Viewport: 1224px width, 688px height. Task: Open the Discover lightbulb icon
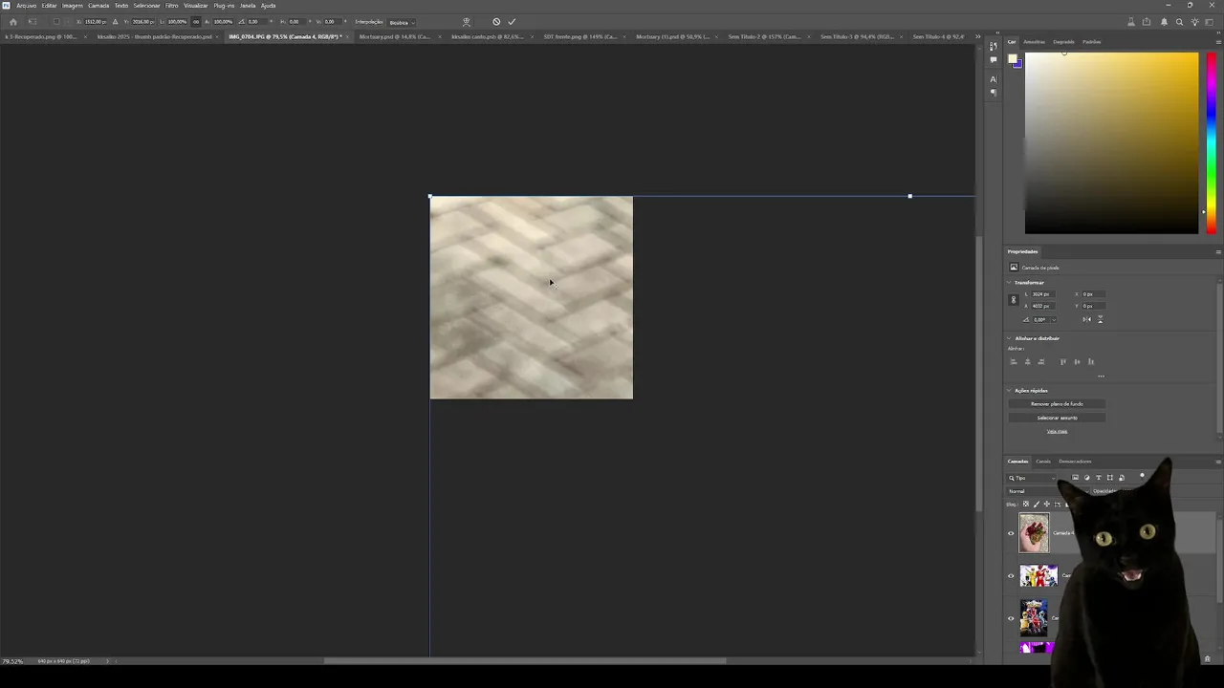coord(1194,22)
